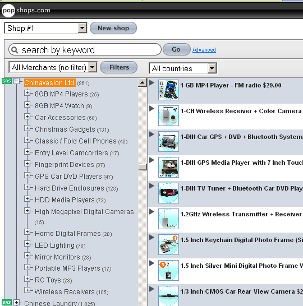
Task: Expand details arrow for 1-DIN GPS Media Player
Action: 151,160
